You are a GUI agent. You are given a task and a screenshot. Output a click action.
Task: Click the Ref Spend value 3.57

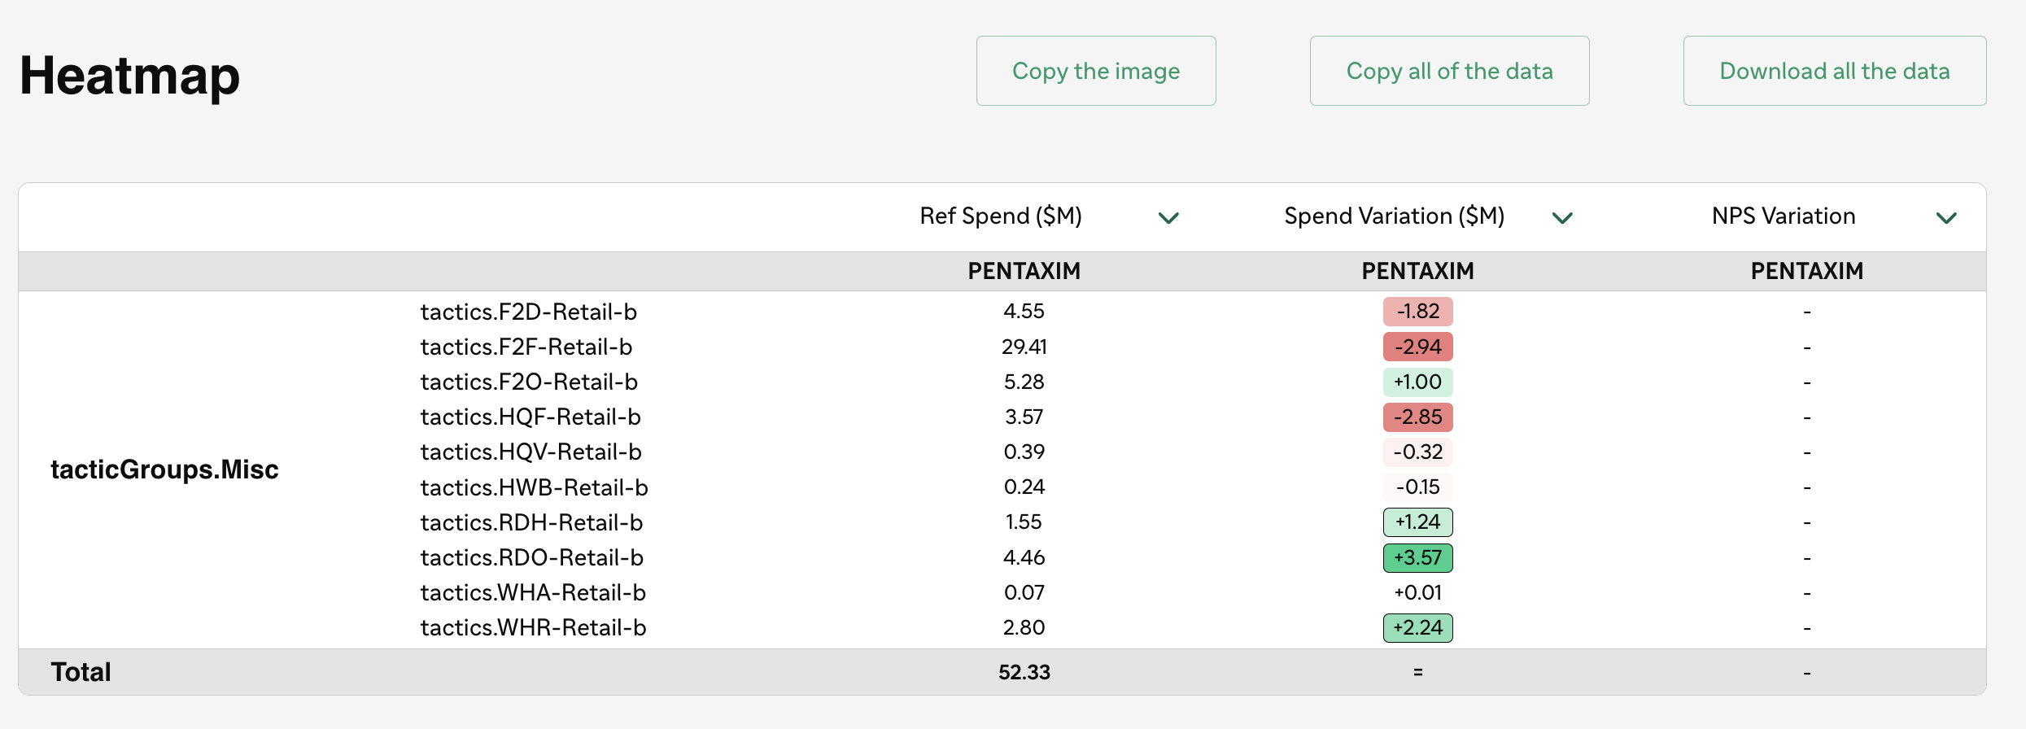pyautogui.click(x=1024, y=417)
